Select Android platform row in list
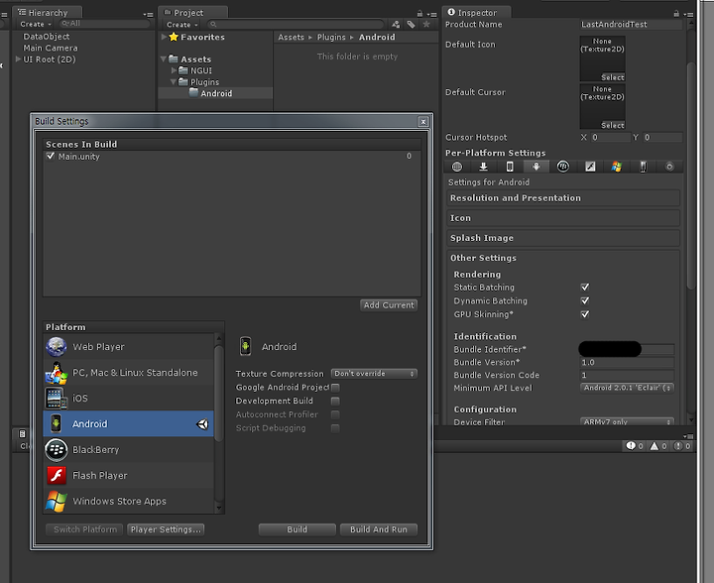The image size is (714, 583). tap(128, 423)
